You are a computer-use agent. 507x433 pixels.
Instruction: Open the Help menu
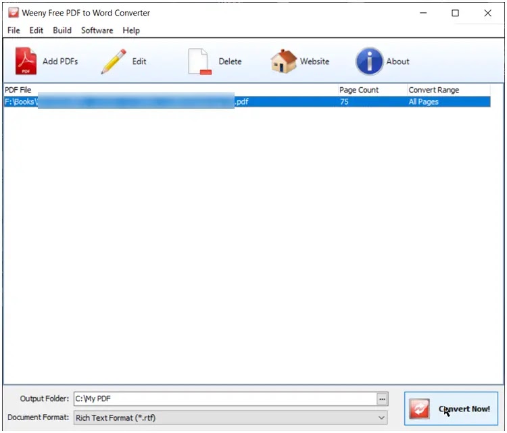(131, 30)
